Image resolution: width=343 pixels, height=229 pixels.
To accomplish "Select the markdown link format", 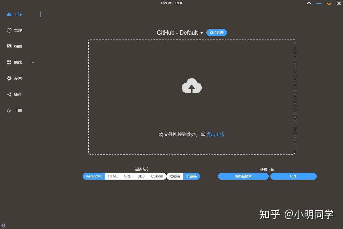I will pos(93,176).
